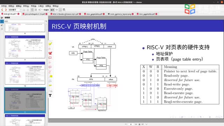The width and height of the screenshot is (224, 126).
Task: Go forward with the right arrow toolbar icon
Action: (x=6, y=10)
